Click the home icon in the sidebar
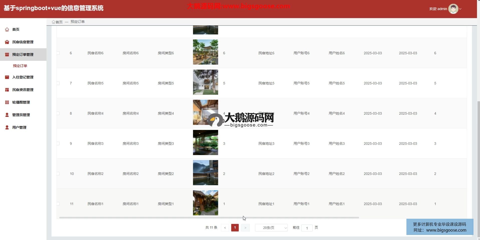 7,30
